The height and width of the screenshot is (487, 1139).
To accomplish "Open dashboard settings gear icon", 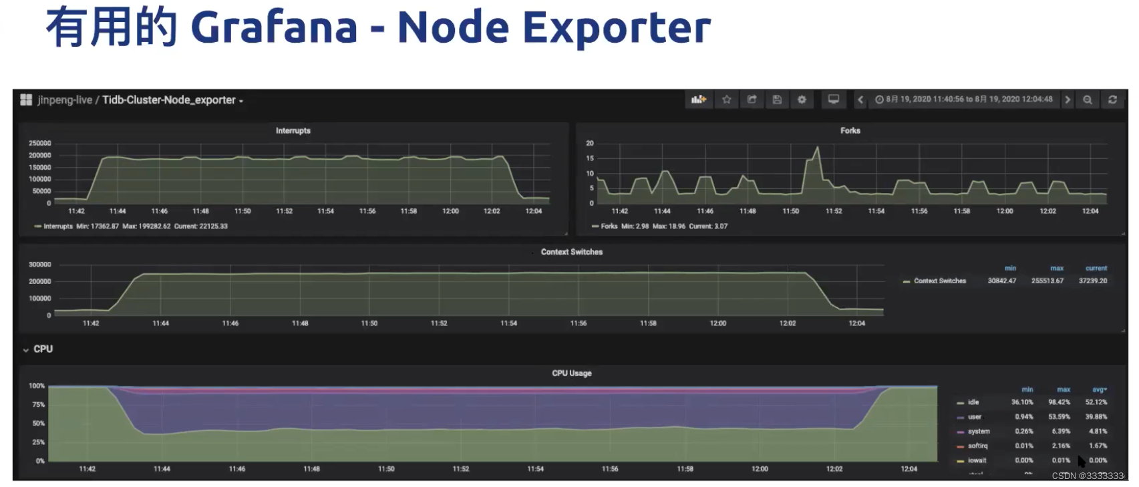I will pyautogui.click(x=802, y=100).
